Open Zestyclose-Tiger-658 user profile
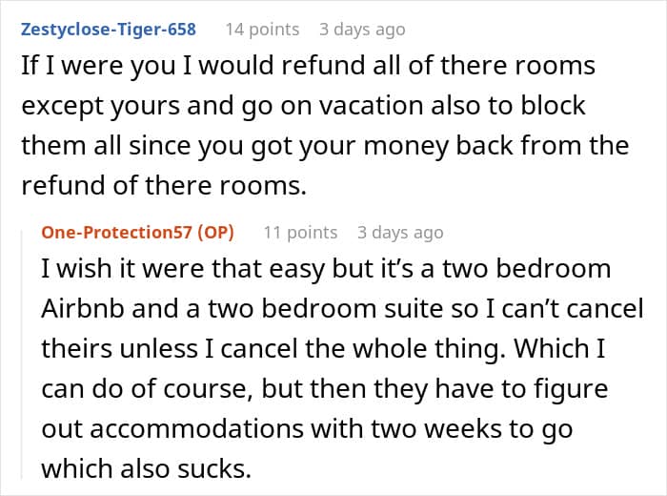 [x=109, y=30]
